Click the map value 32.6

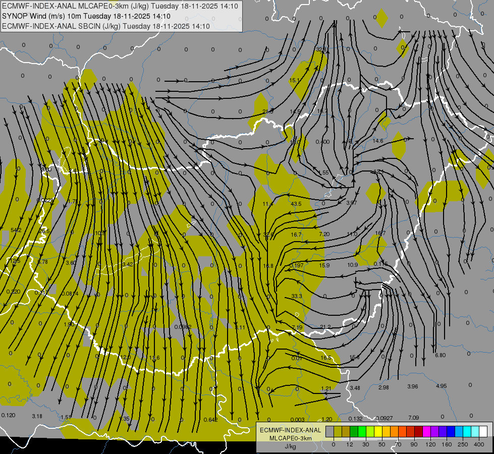pyautogui.click(x=268, y=235)
